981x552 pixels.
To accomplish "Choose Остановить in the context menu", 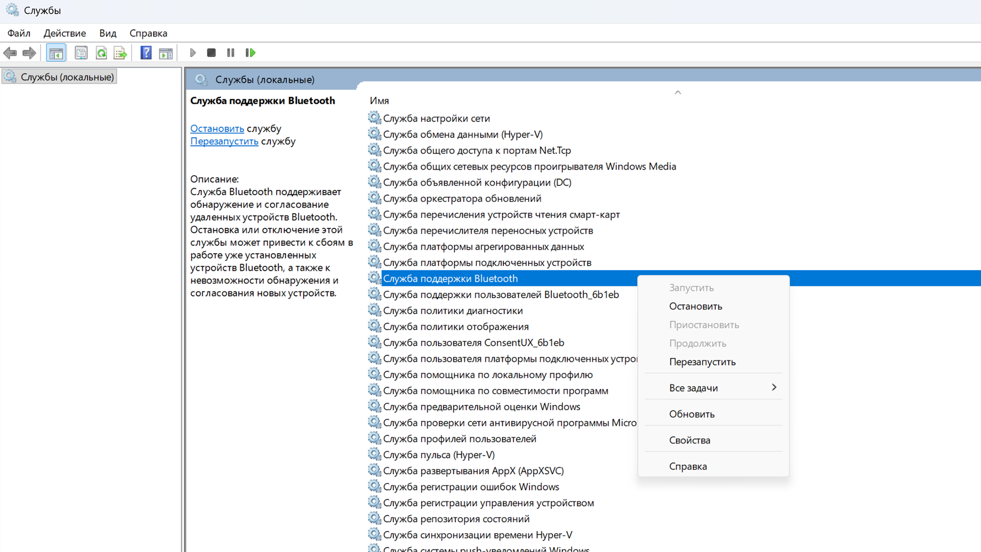I will pyautogui.click(x=695, y=306).
